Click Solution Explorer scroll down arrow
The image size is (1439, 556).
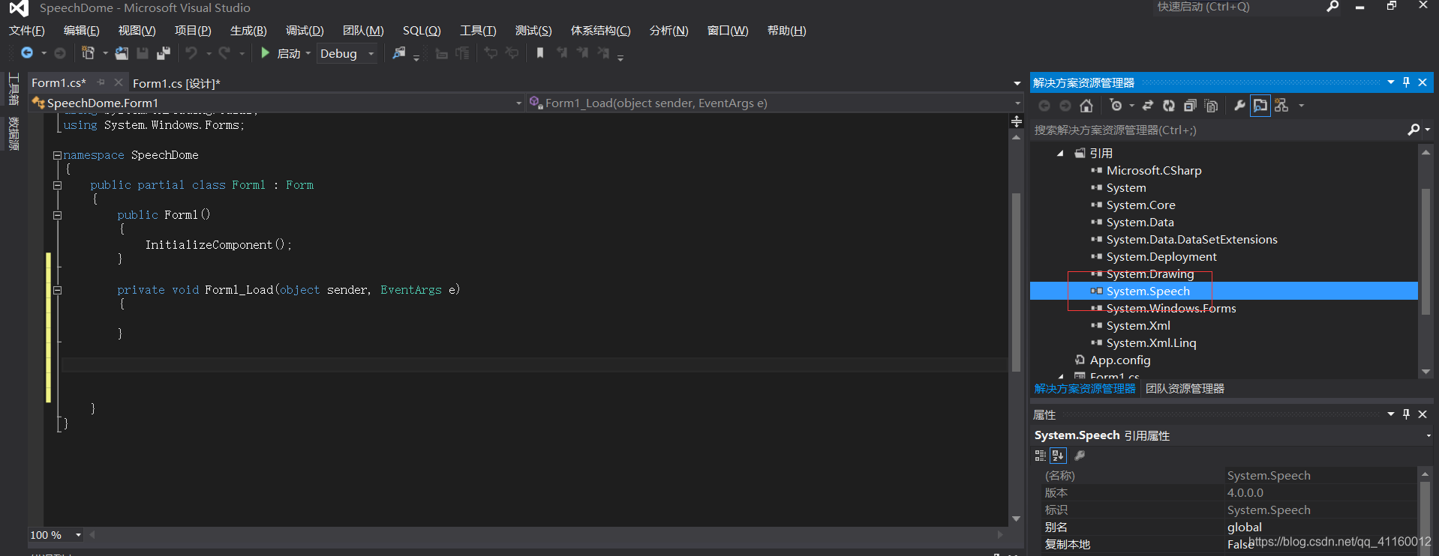pos(1425,372)
